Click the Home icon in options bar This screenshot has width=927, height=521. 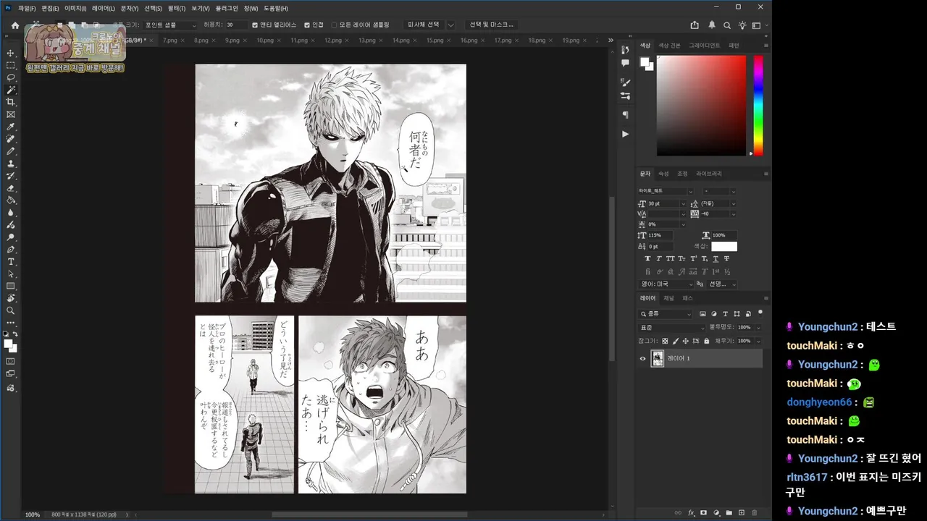click(x=15, y=25)
